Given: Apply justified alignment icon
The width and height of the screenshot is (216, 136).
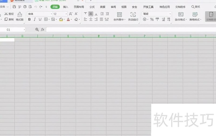Looking at the screenshot, I should click(x=102, y=19).
